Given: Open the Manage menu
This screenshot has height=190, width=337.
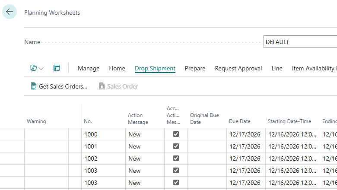Looking at the screenshot, I should click(x=89, y=68).
